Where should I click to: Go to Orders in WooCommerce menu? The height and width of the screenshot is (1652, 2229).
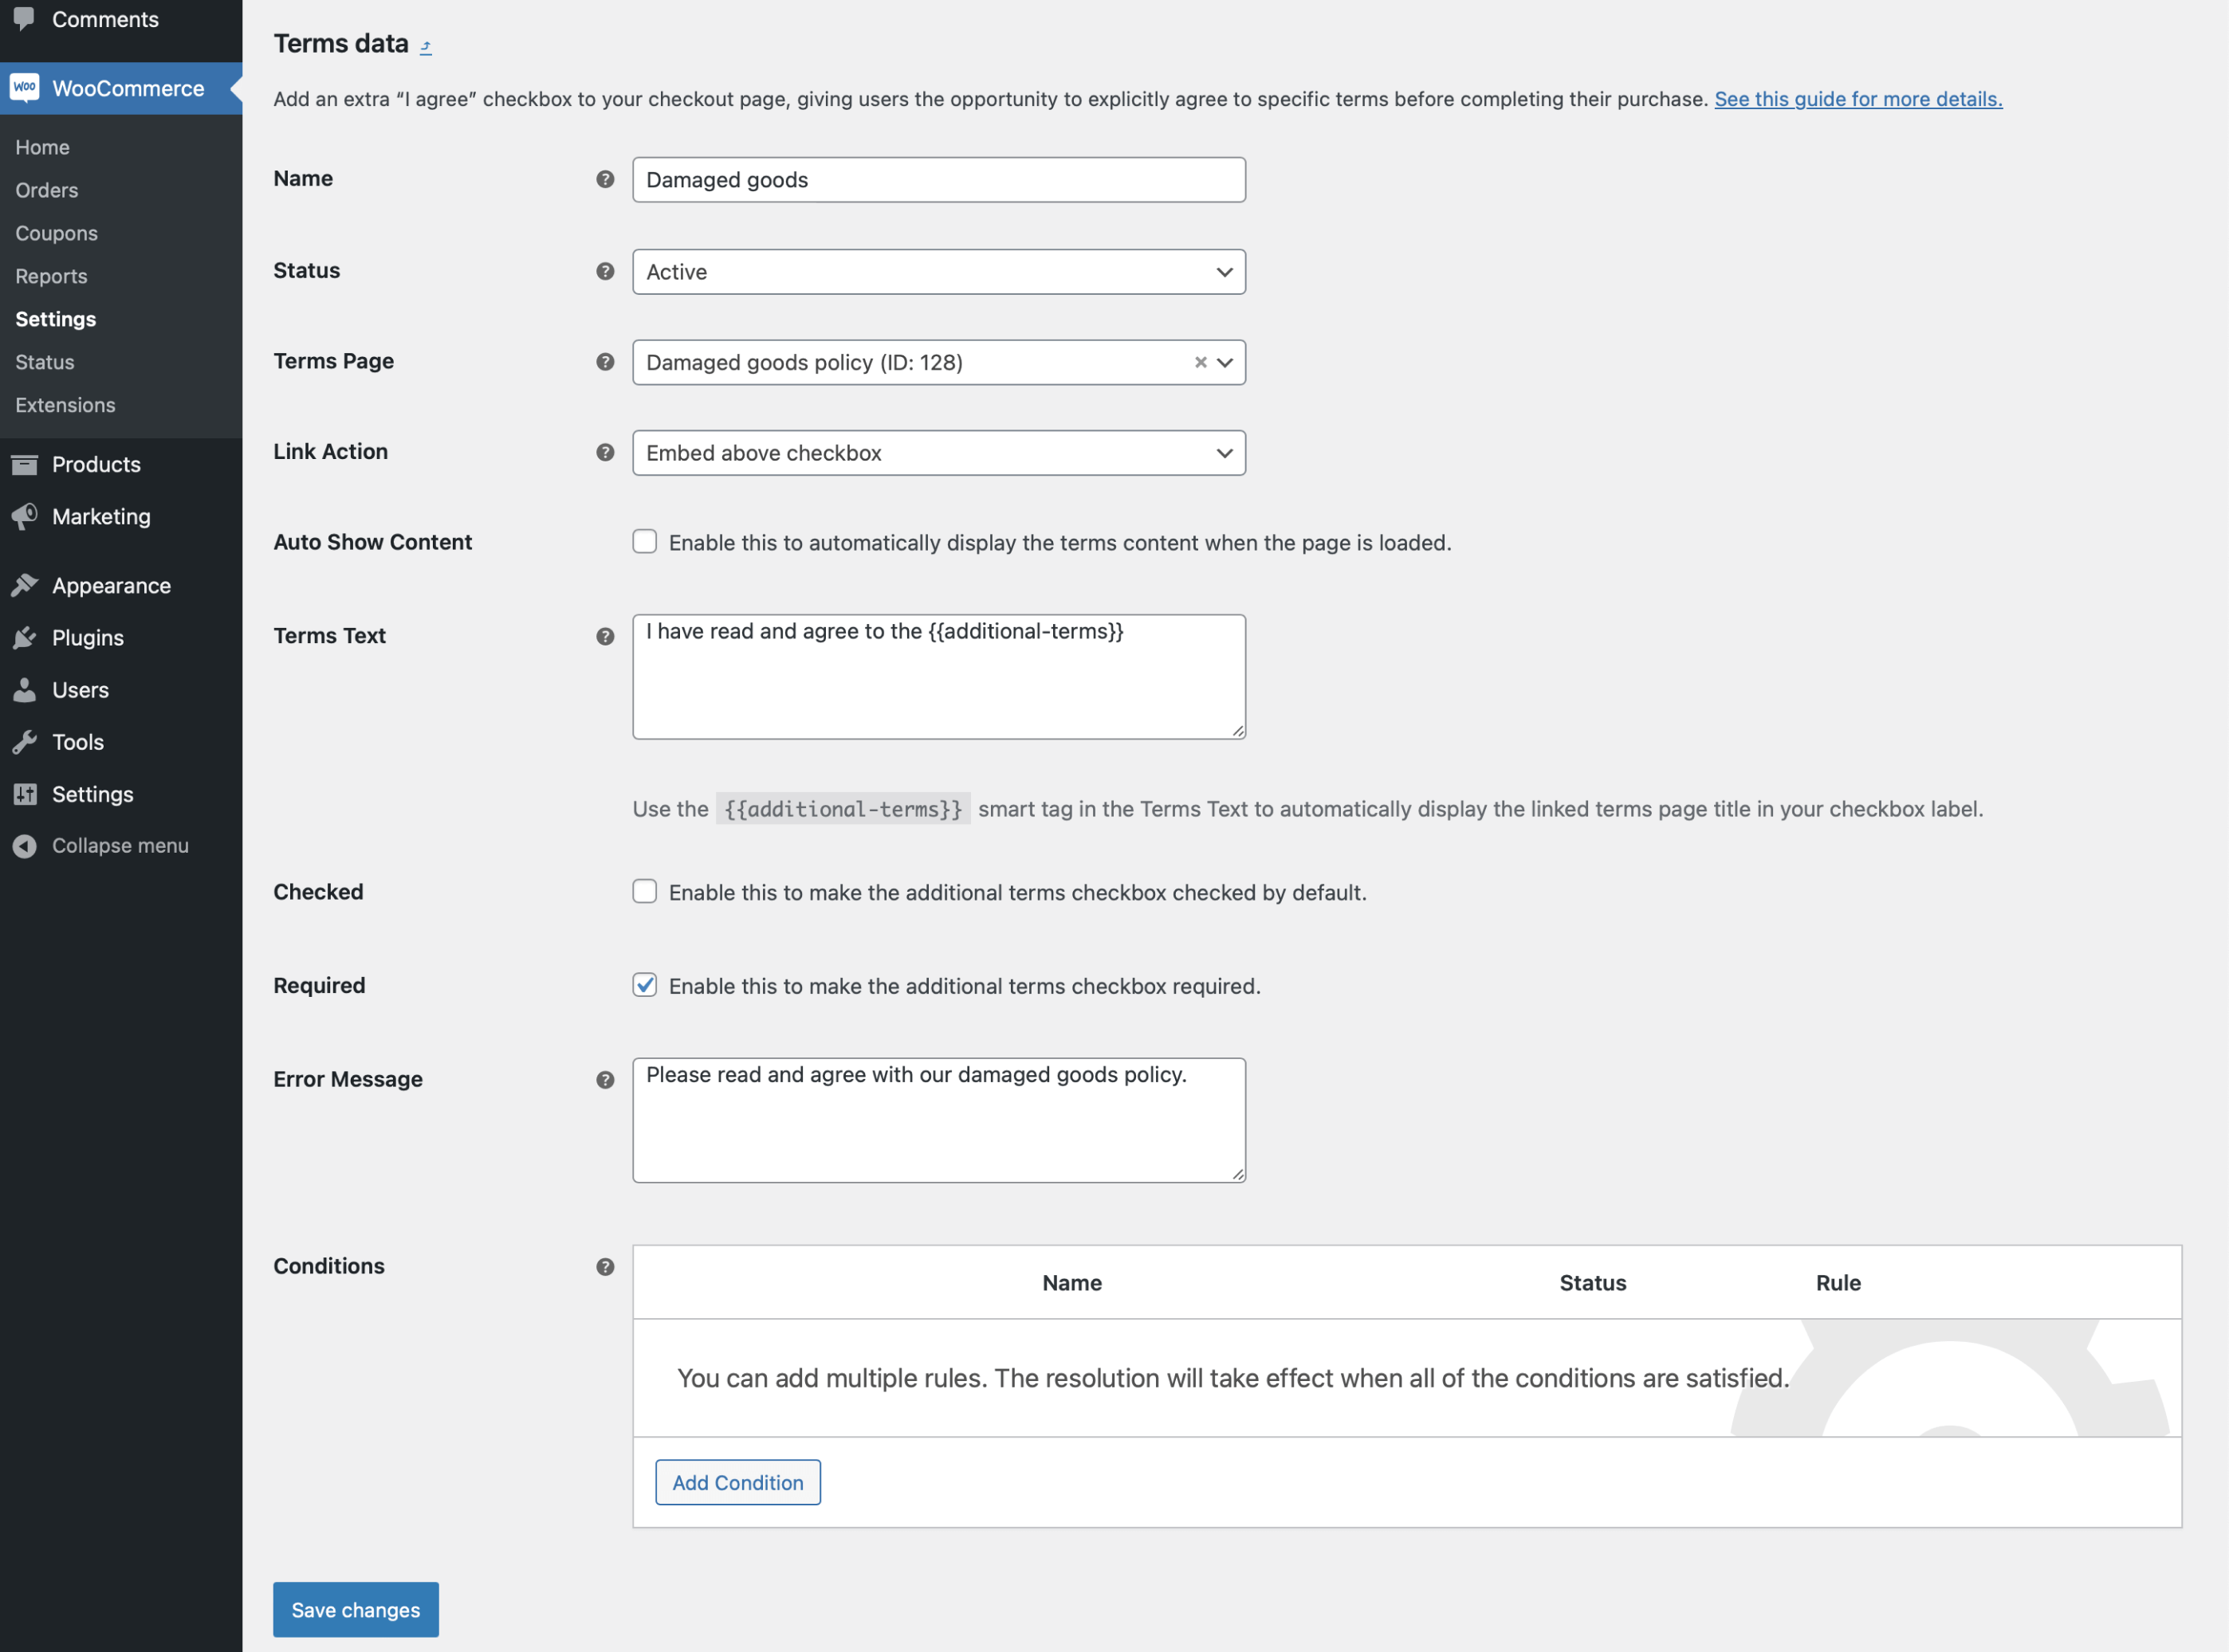[x=46, y=190]
